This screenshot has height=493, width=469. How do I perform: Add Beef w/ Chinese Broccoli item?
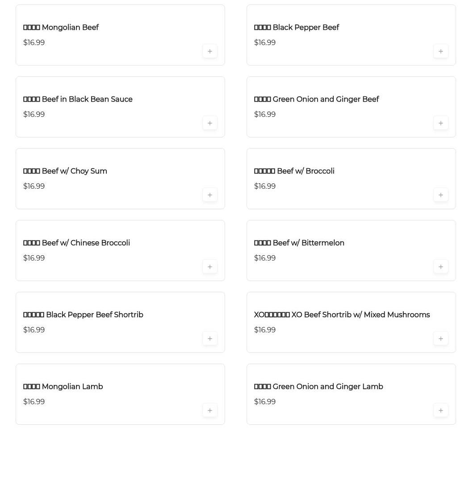click(x=210, y=267)
